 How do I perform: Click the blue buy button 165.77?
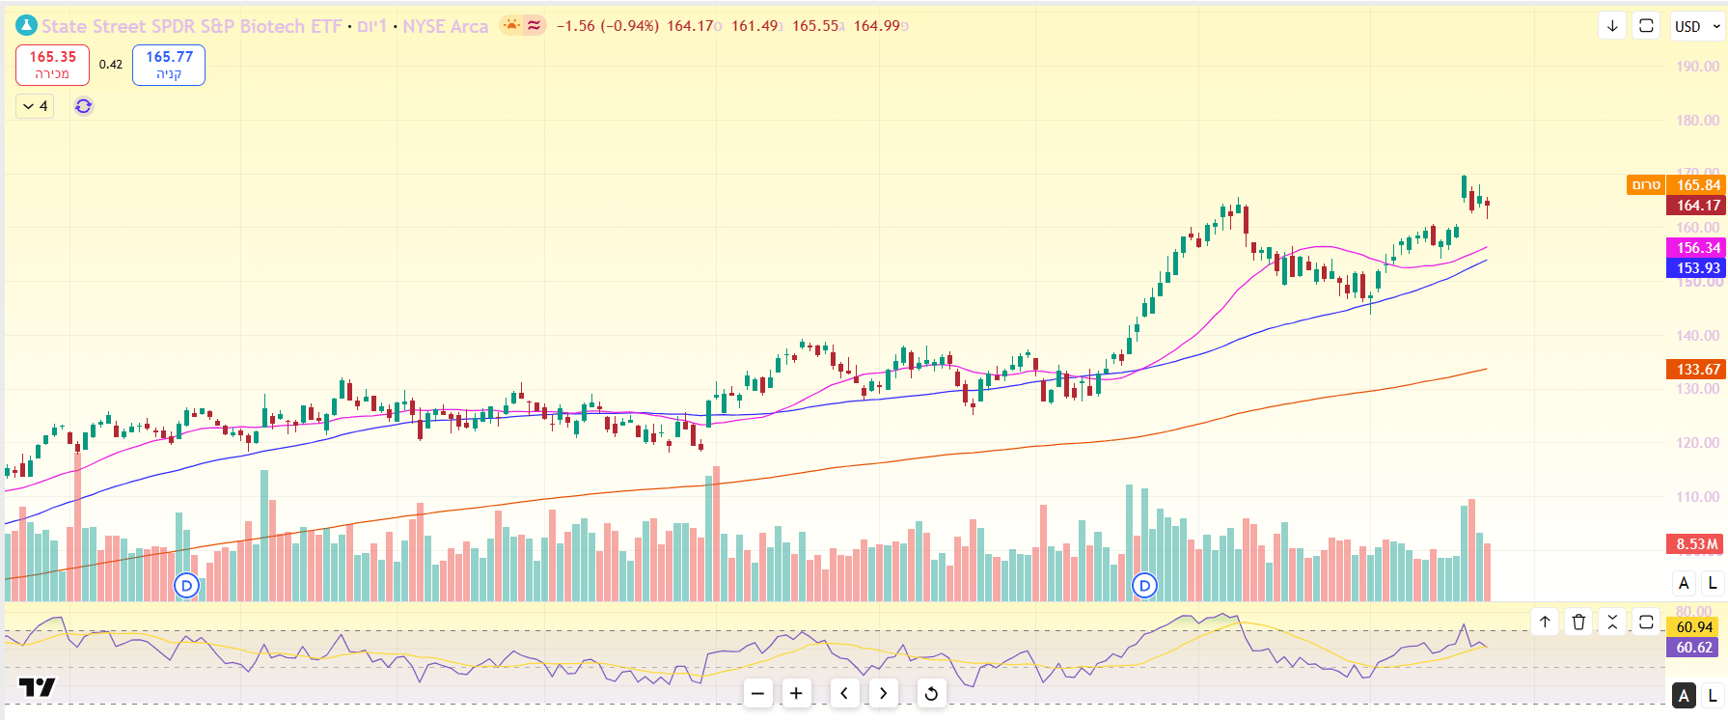click(x=169, y=65)
